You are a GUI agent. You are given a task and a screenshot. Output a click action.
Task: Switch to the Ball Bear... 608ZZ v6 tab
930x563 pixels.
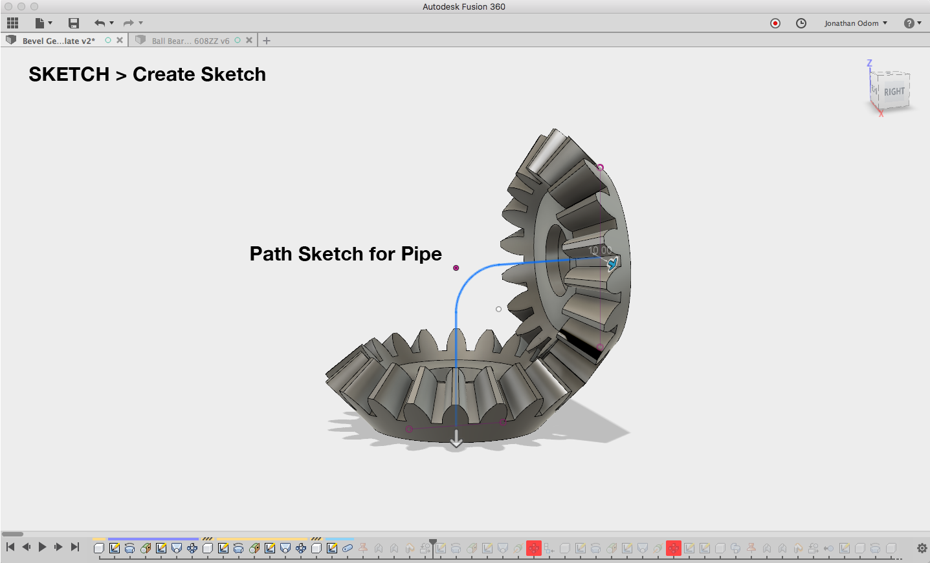190,41
